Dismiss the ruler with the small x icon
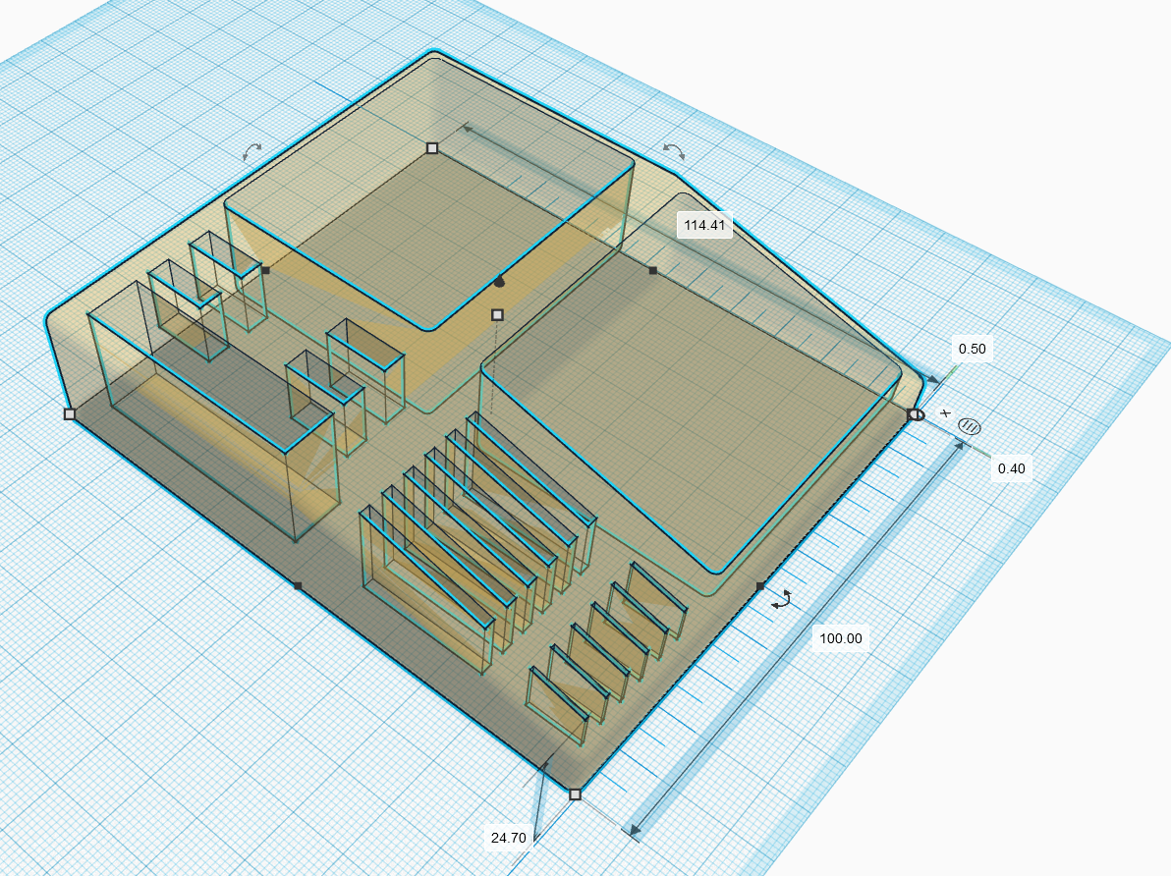Image resolution: width=1171 pixels, height=876 pixels. [945, 413]
